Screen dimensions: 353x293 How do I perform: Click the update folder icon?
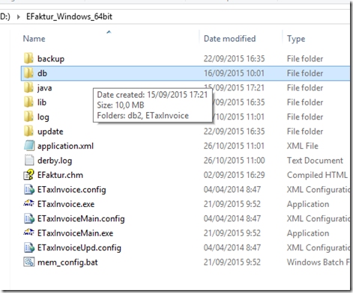[x=28, y=131]
